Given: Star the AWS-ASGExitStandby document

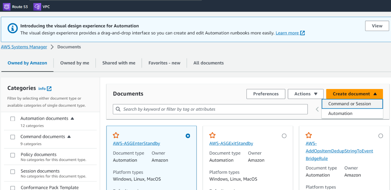Looking at the screenshot, I should click(212, 135).
